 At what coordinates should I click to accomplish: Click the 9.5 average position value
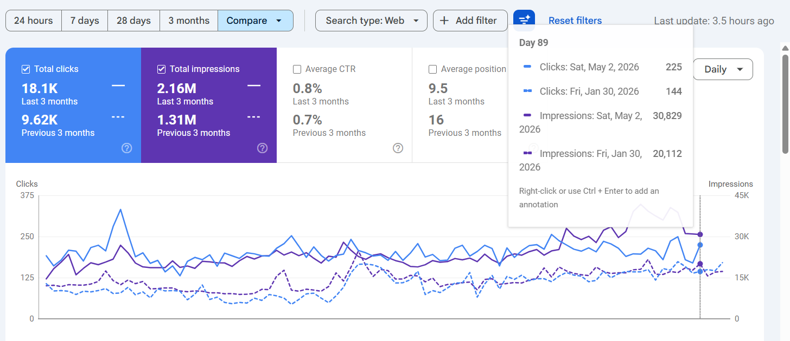click(x=438, y=88)
